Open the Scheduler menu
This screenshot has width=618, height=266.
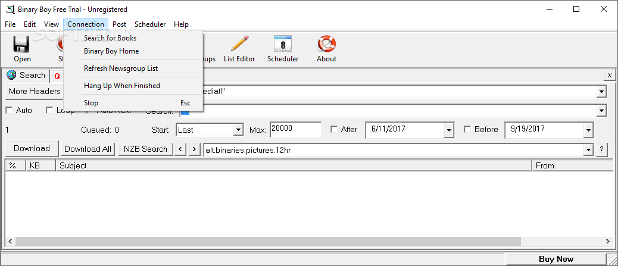pyautogui.click(x=150, y=24)
